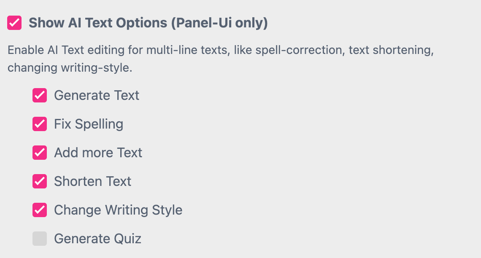Screen dimensions: 481x258
Task: Click the Generate Quiz label
Action: (97, 239)
